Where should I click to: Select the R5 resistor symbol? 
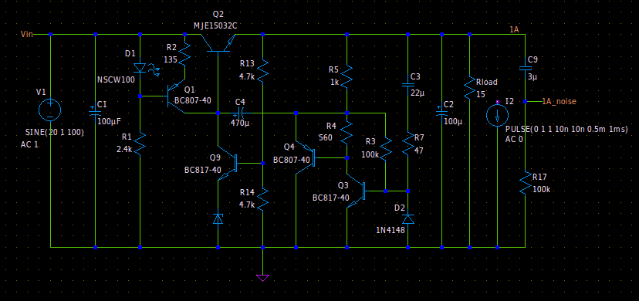(347, 76)
